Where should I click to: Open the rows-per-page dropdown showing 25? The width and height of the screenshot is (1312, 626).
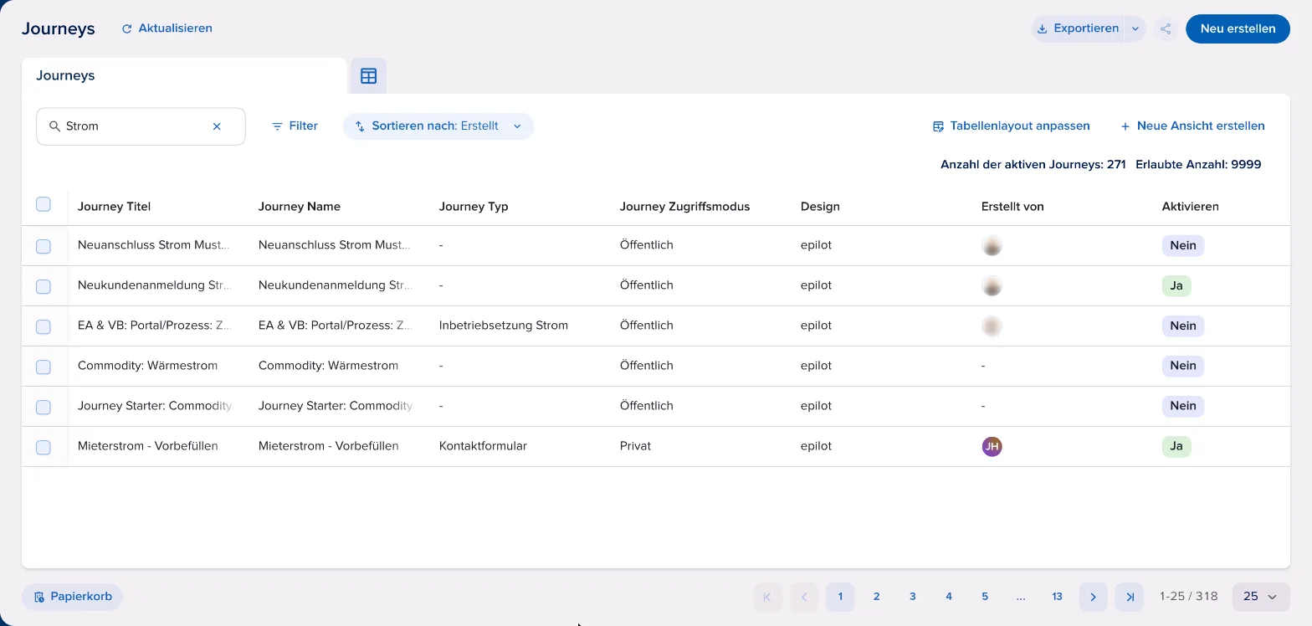[1261, 597]
